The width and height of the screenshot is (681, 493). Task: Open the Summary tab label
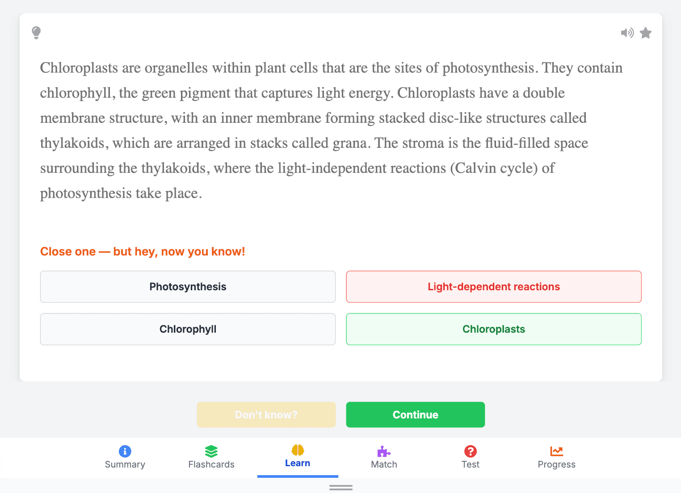click(x=125, y=464)
